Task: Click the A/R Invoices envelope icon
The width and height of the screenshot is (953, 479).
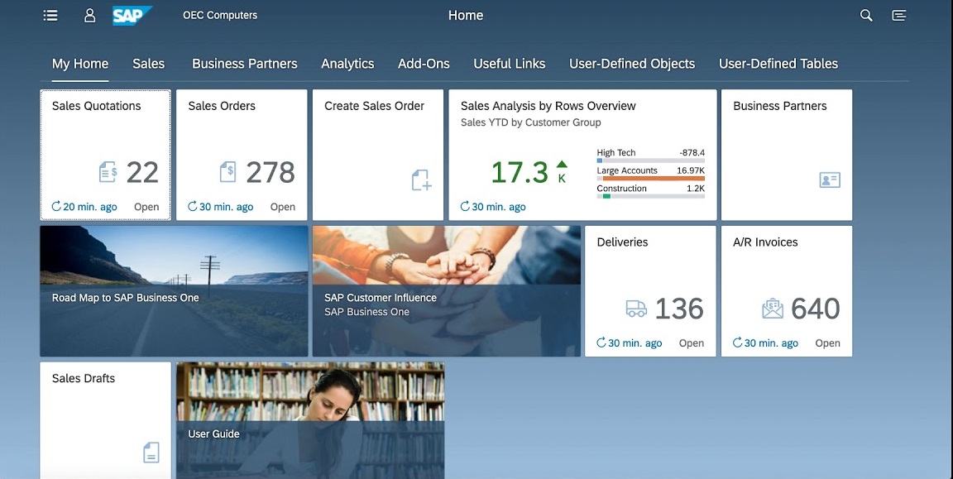Action: (x=772, y=309)
